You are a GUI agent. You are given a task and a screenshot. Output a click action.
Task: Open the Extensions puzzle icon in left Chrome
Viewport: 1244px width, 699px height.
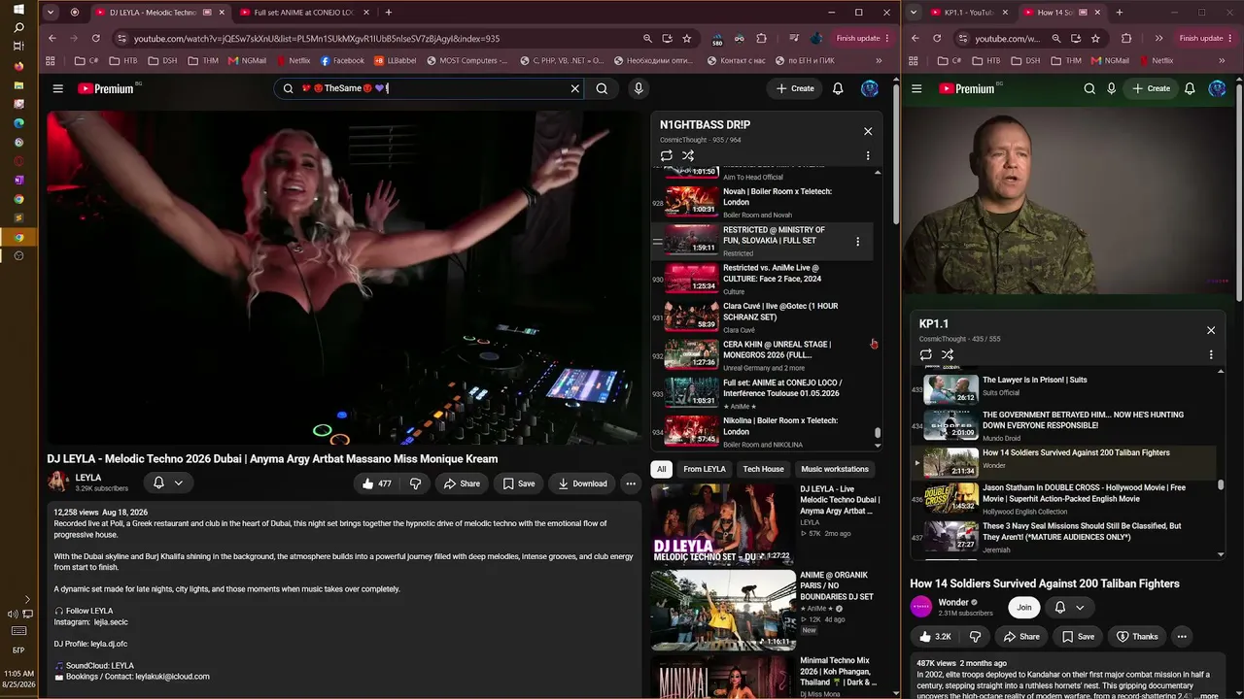(x=761, y=38)
